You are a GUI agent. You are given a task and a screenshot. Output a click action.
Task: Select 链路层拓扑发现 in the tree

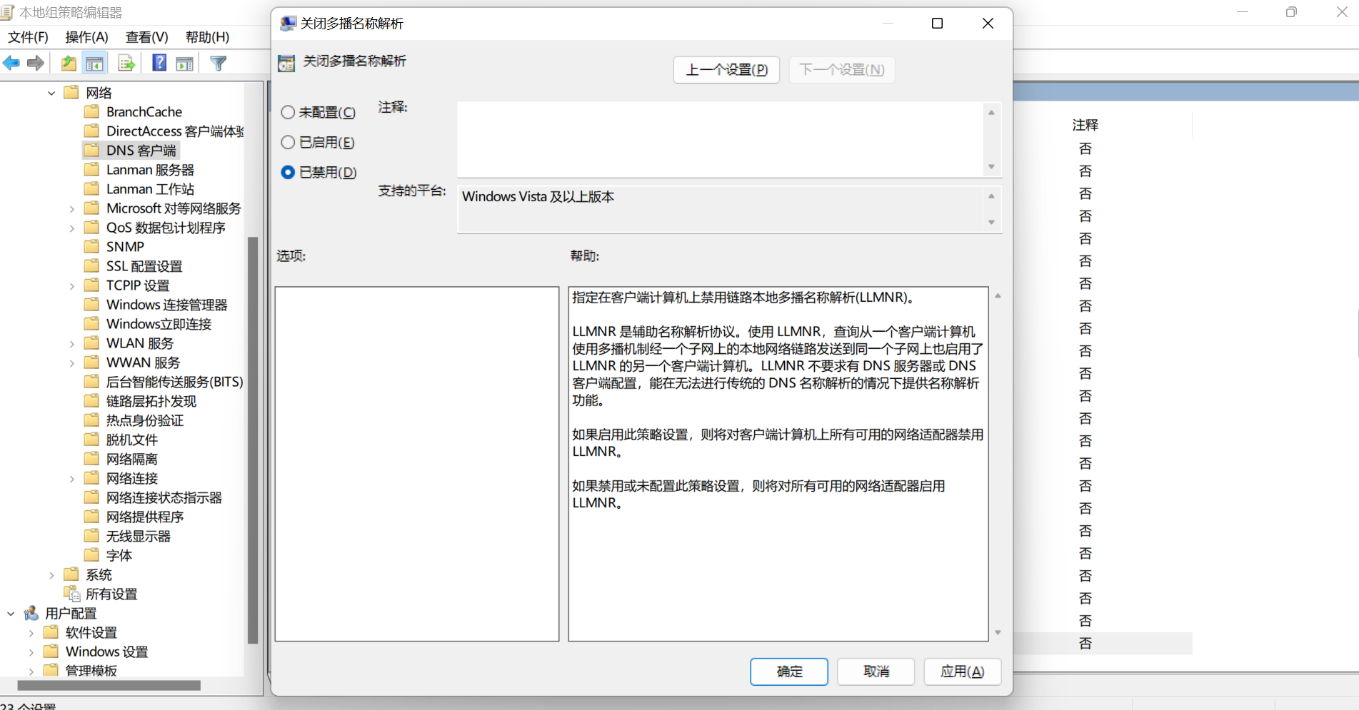tap(151, 401)
